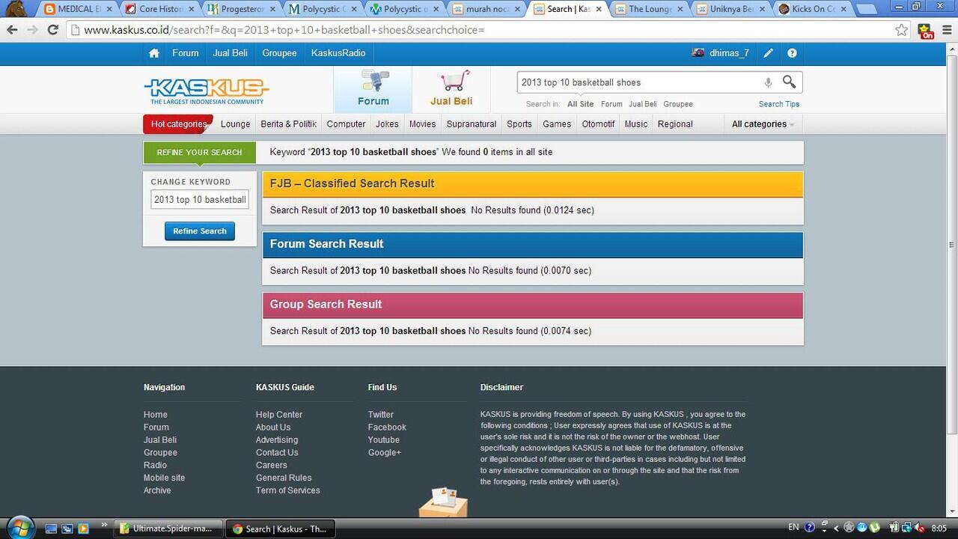Open Computer category
958x539 pixels.
pos(346,124)
